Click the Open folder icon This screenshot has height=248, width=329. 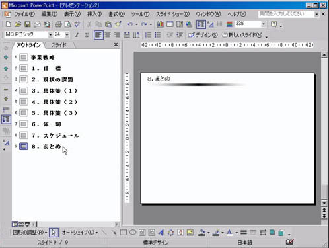point(18,24)
